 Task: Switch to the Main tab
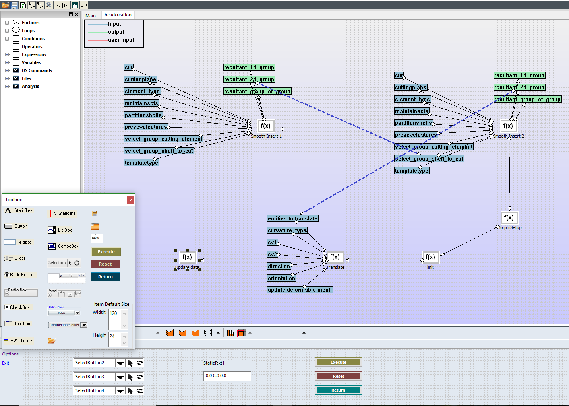pos(91,16)
